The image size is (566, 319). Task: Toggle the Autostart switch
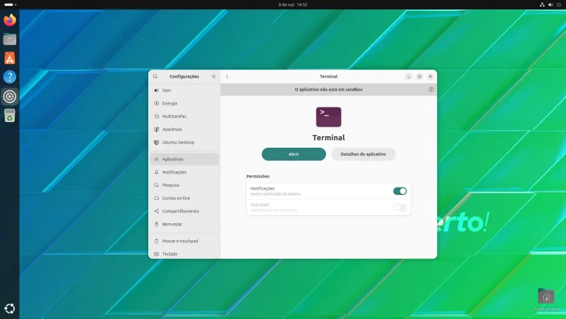400,207
